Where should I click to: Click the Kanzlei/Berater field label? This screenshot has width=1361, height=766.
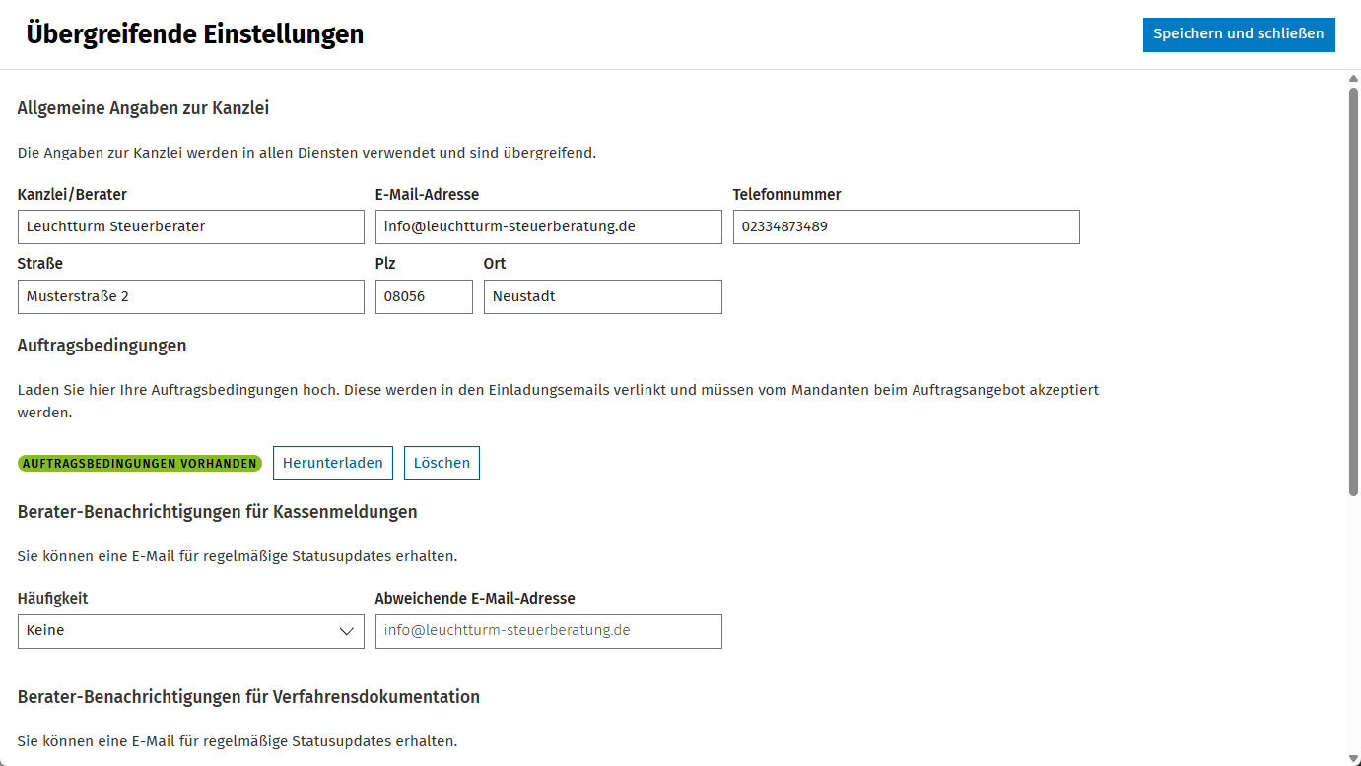point(73,195)
